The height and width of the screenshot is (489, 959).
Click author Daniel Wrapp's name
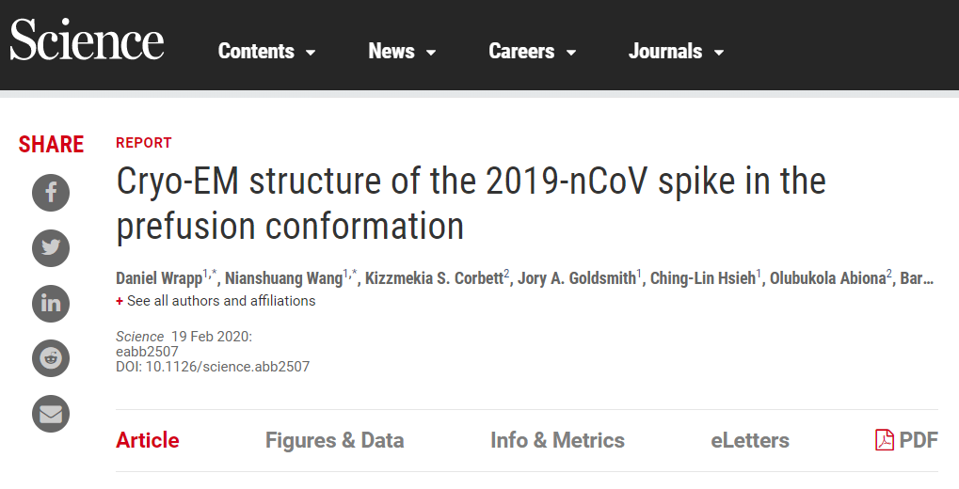(159, 278)
